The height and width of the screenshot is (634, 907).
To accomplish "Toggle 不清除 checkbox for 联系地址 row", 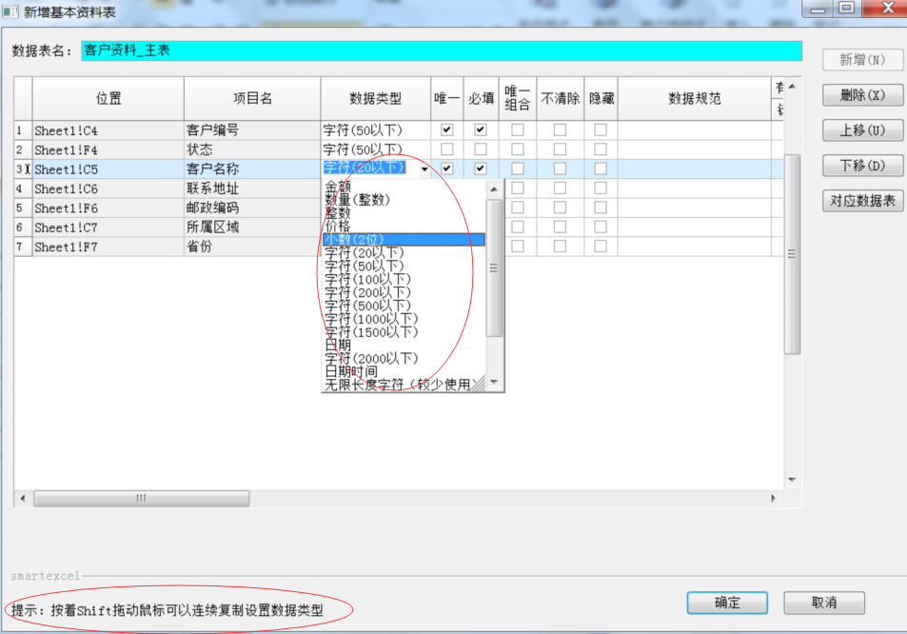I will (560, 188).
